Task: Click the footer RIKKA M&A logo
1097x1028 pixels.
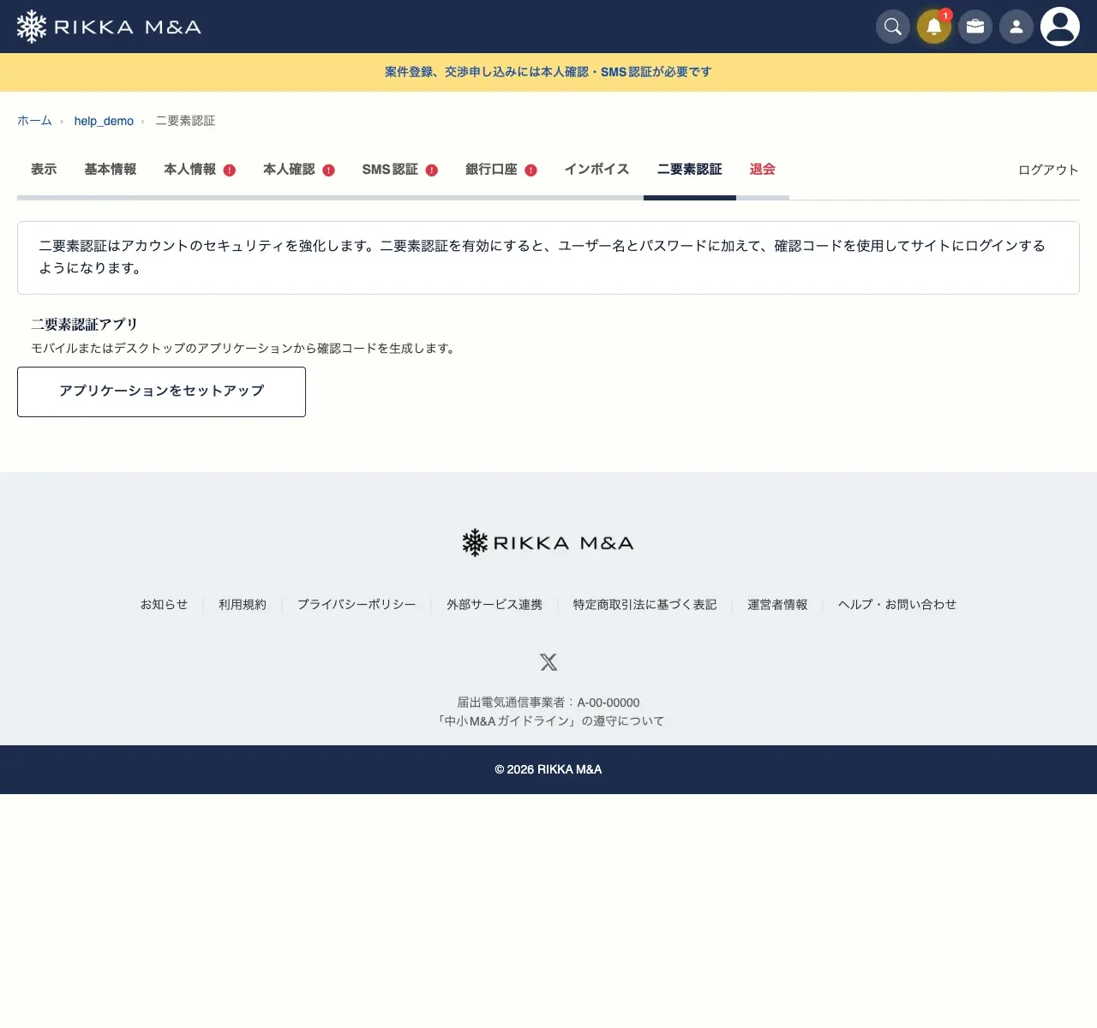Action: tap(548, 543)
